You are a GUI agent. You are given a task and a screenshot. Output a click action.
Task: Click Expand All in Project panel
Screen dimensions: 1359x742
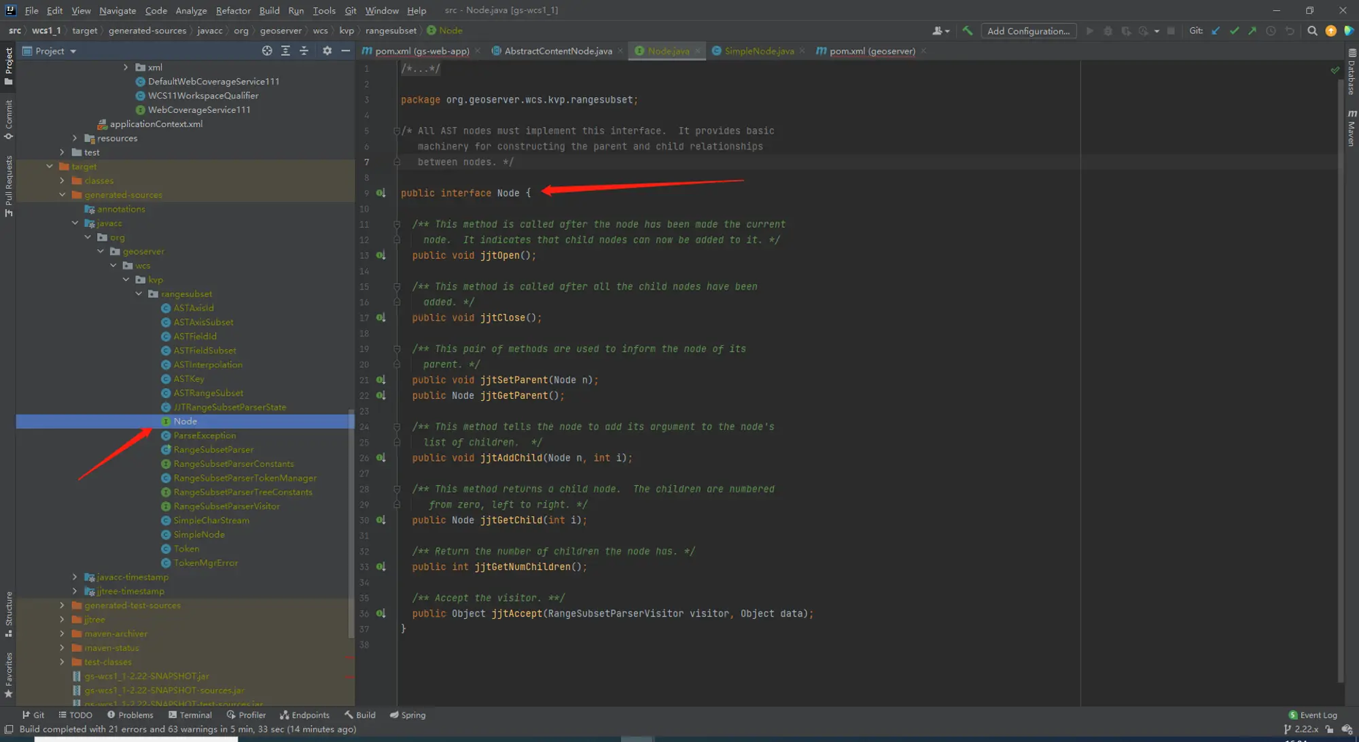point(285,51)
